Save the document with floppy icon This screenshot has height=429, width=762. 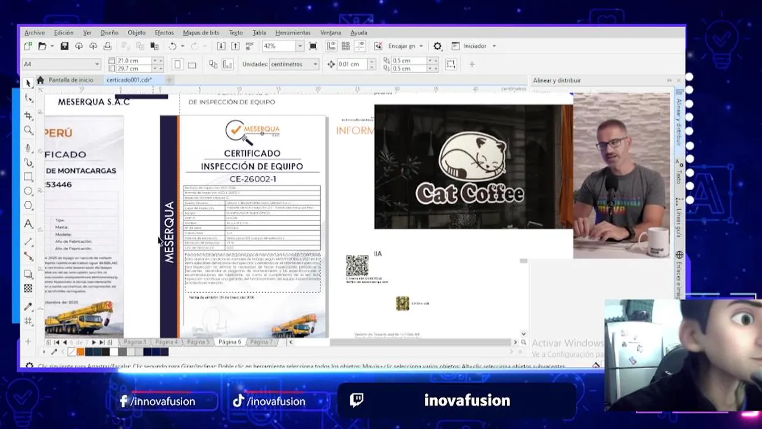(64, 46)
